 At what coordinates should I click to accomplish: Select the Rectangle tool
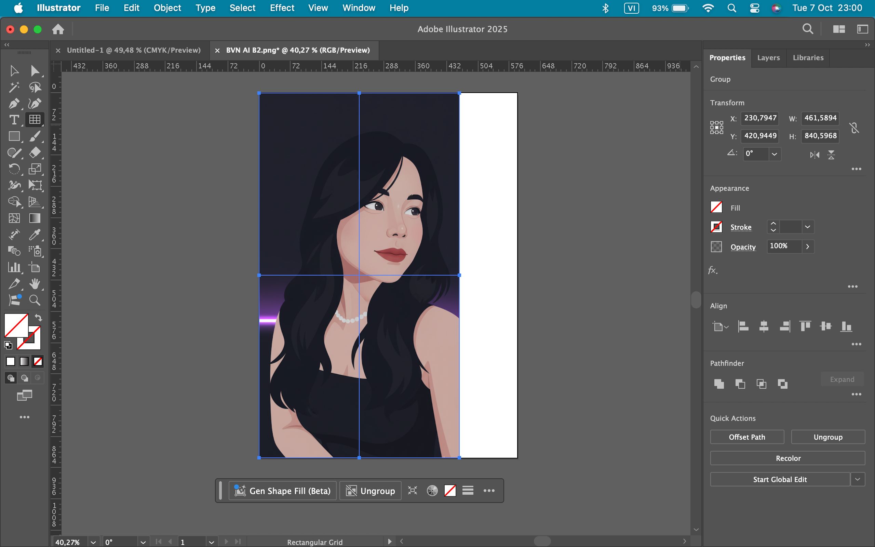pos(14,136)
